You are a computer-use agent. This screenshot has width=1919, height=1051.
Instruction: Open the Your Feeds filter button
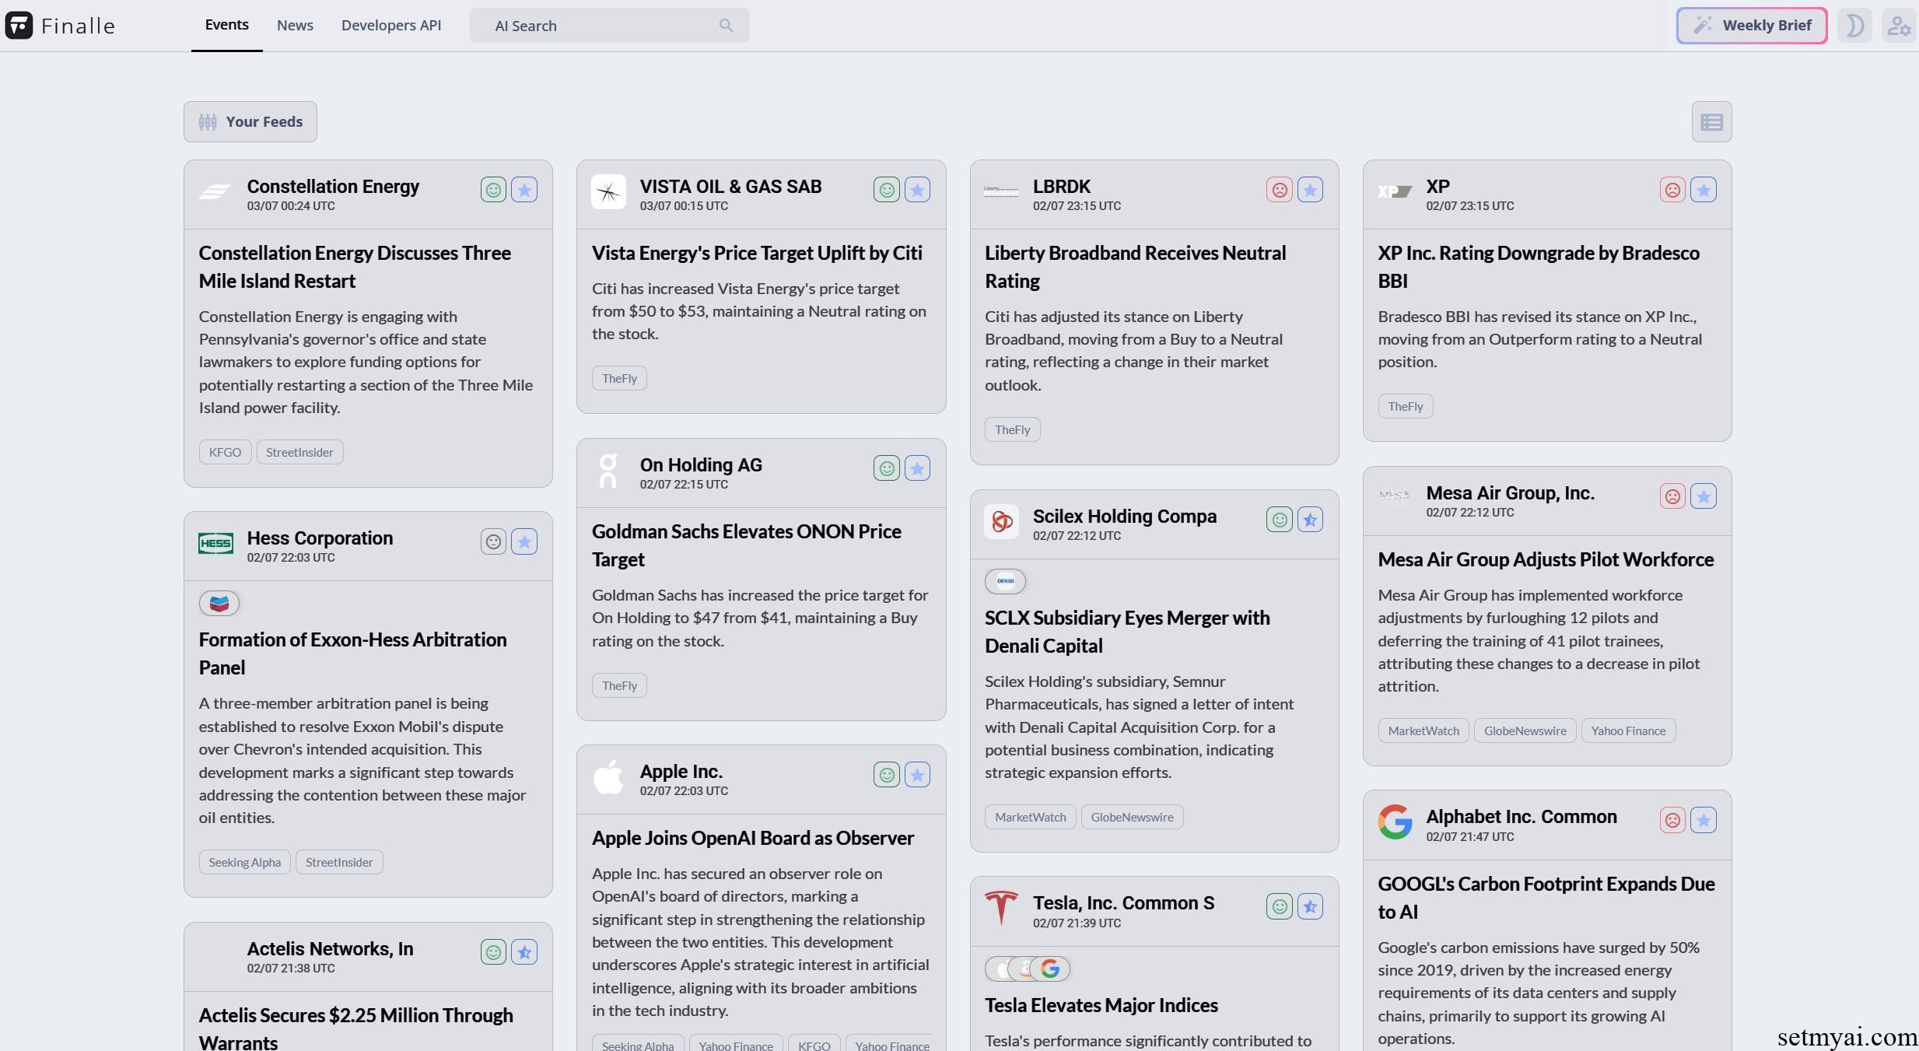tap(250, 121)
